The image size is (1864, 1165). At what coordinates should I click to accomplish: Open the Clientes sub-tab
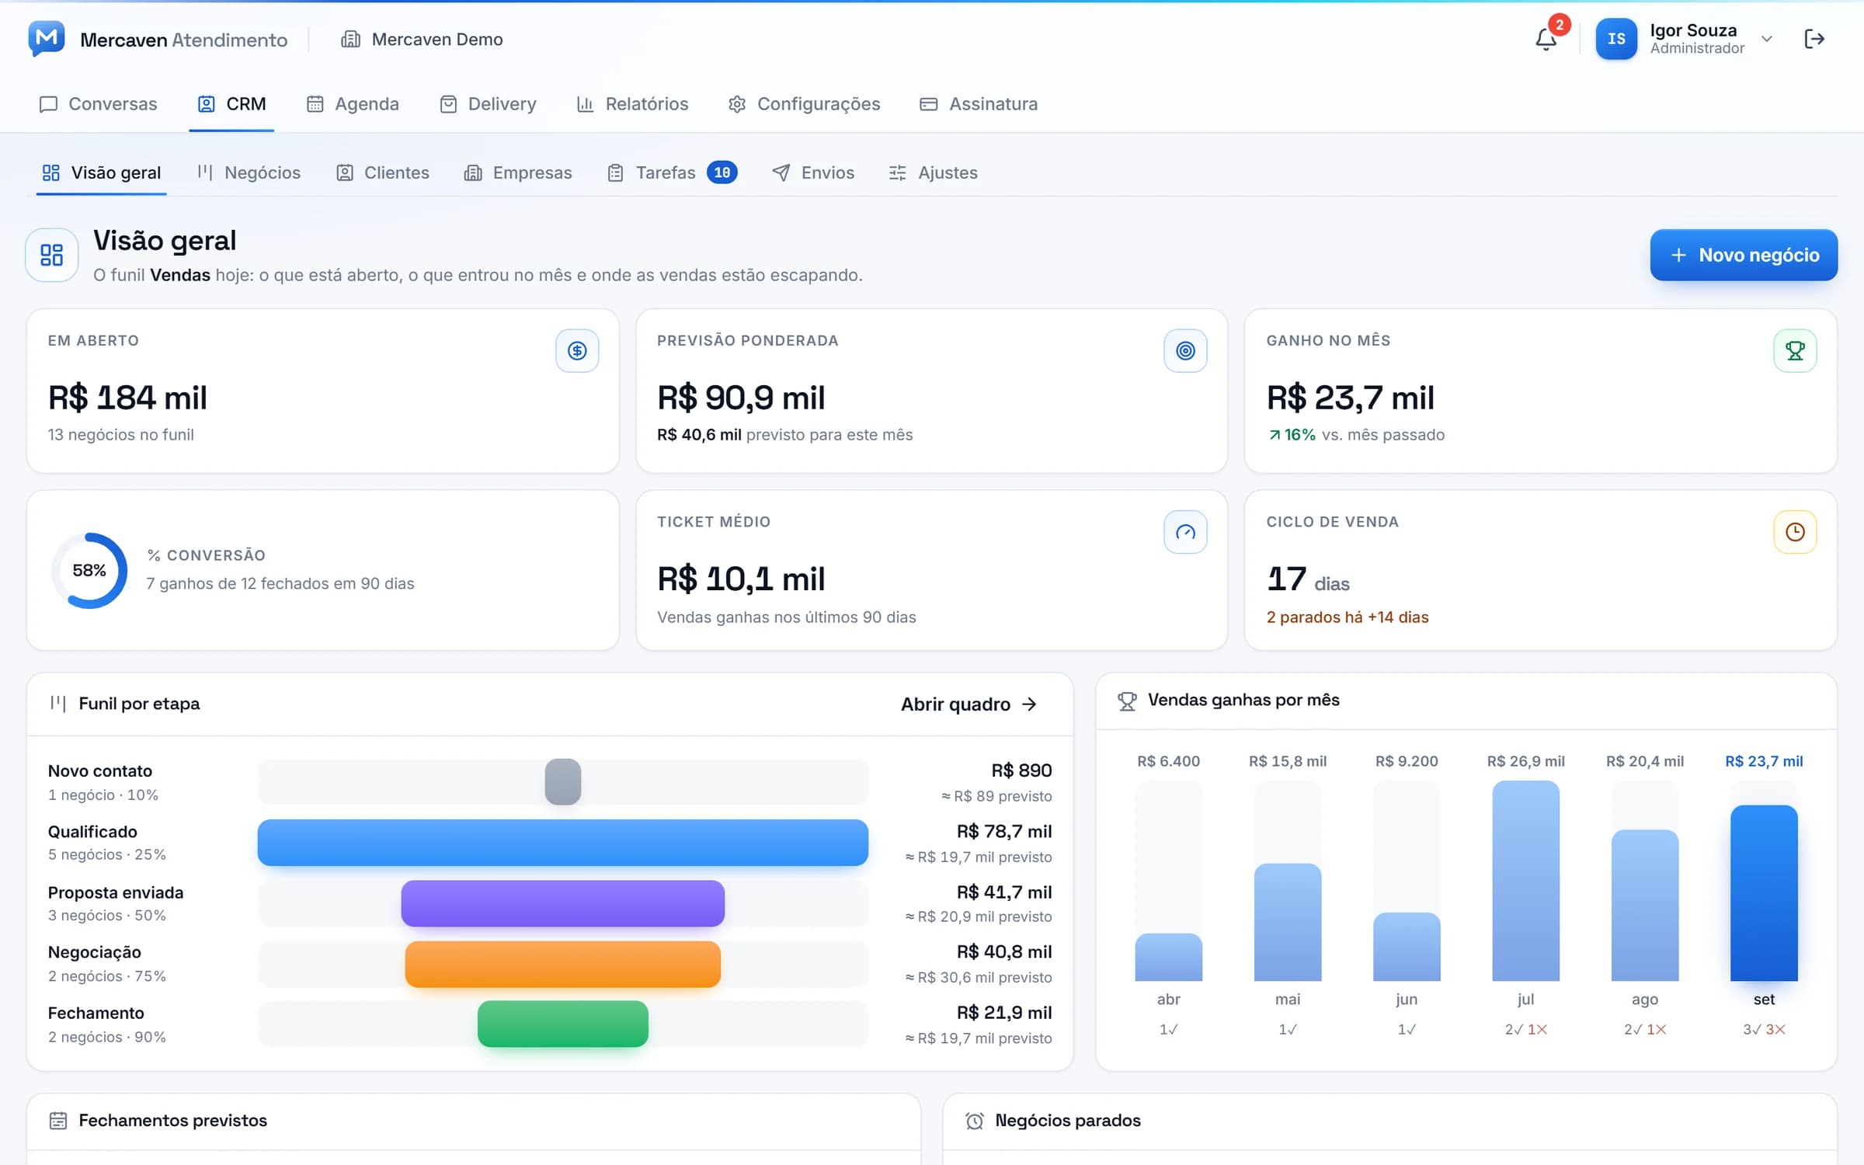click(382, 172)
